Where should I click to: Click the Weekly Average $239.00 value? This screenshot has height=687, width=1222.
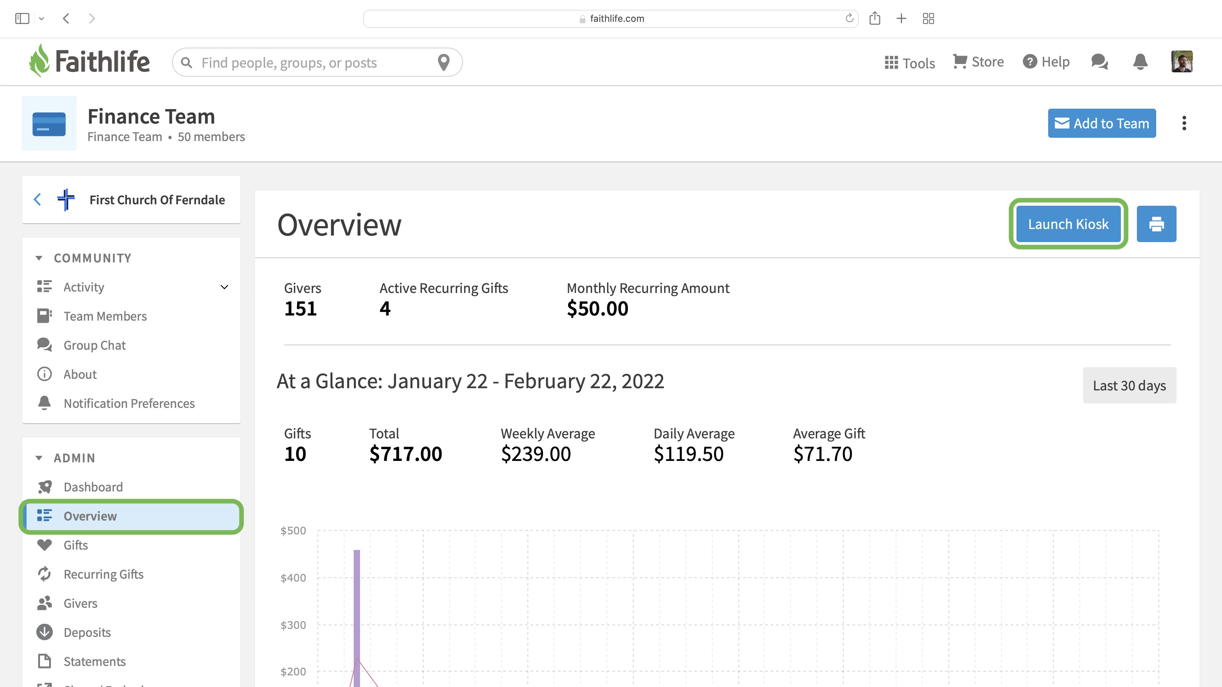pyautogui.click(x=536, y=454)
